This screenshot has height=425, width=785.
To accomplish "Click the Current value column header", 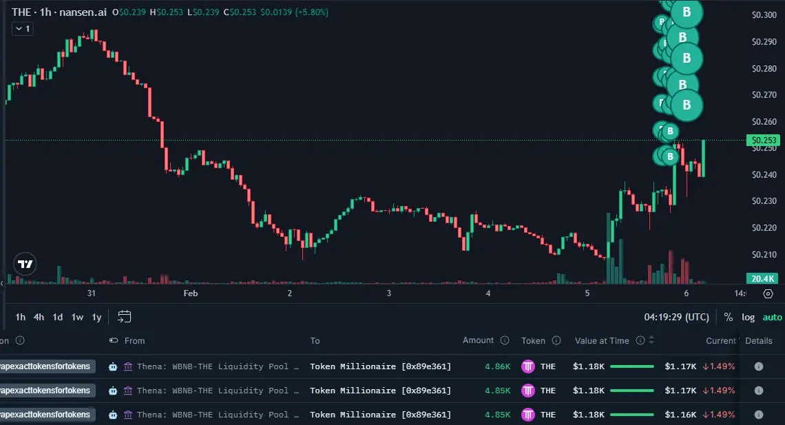I will [x=721, y=341].
